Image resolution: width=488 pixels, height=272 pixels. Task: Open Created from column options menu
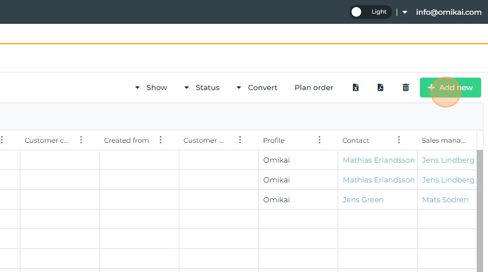pos(161,140)
